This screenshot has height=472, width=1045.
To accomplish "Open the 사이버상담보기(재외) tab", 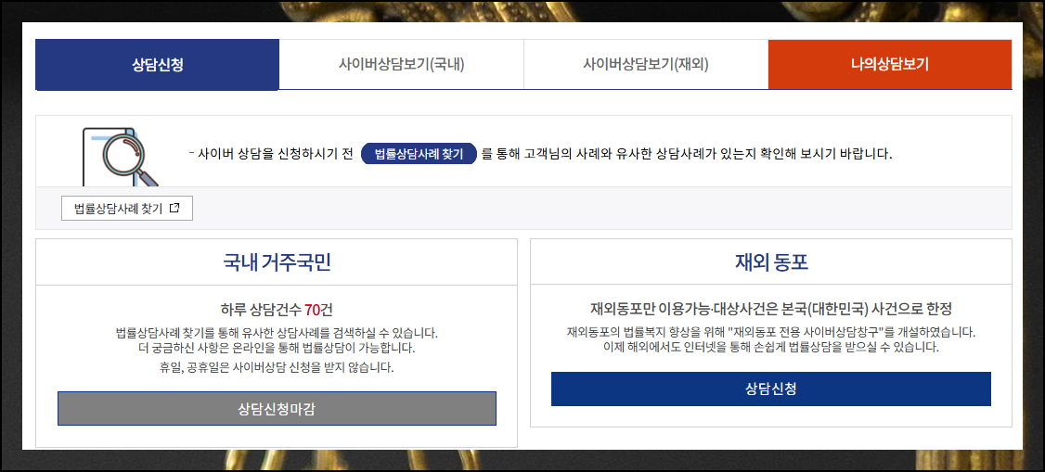I will tap(646, 65).
